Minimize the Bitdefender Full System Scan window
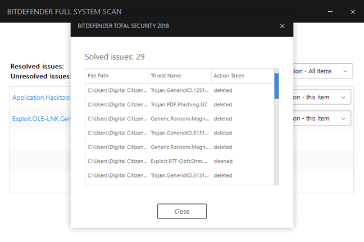The image size is (364, 242). [x=330, y=12]
